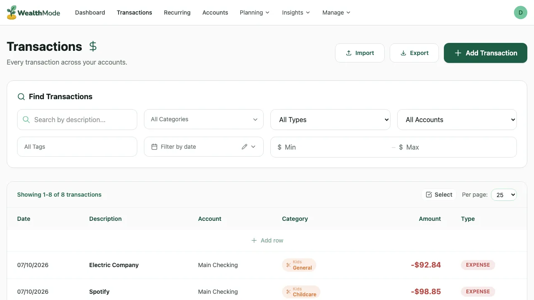Open the Planning dropdown menu
534x300 pixels.
tap(254, 12)
